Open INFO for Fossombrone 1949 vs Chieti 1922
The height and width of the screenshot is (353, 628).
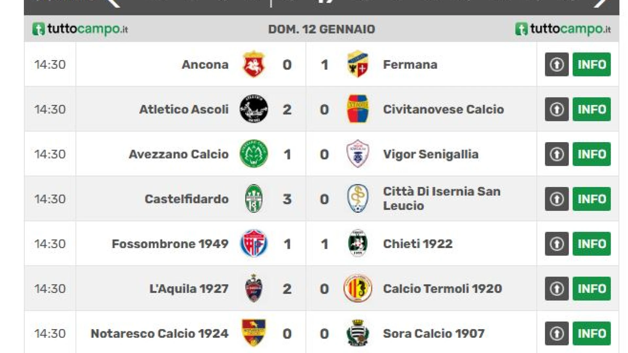point(591,244)
